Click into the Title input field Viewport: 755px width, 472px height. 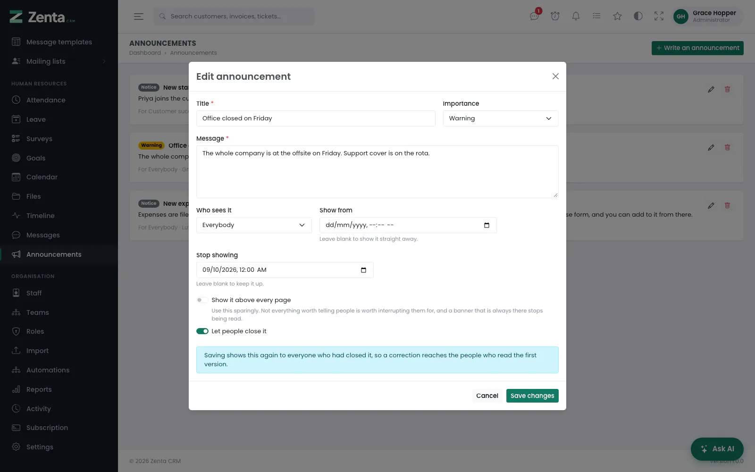(x=316, y=118)
